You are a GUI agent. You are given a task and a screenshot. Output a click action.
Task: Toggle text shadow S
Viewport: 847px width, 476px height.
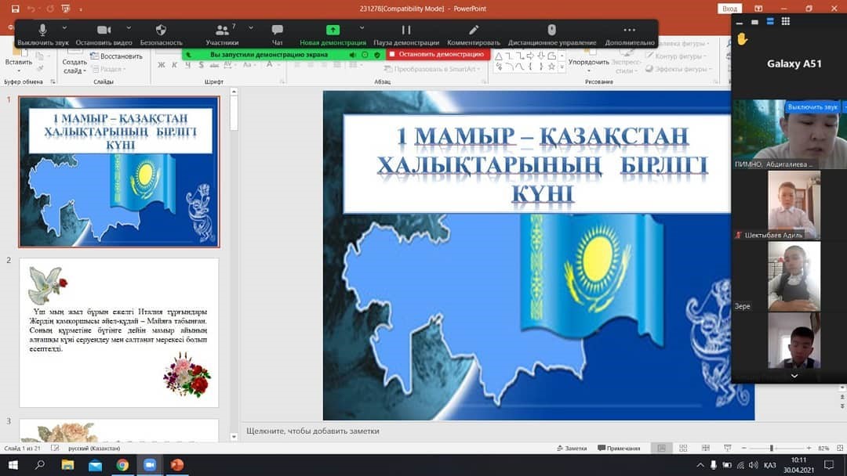click(201, 65)
